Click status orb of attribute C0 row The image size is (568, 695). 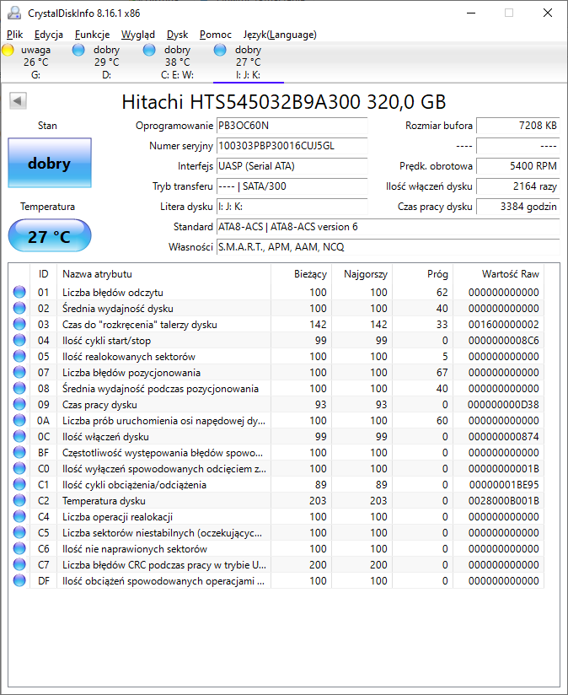(19, 468)
